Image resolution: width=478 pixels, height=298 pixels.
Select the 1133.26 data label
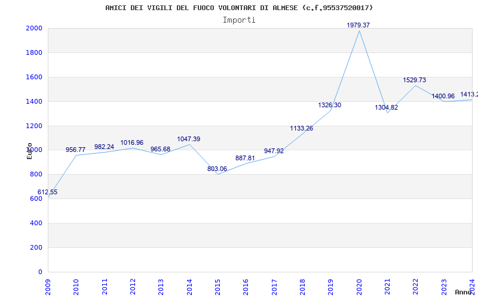tap(302, 128)
